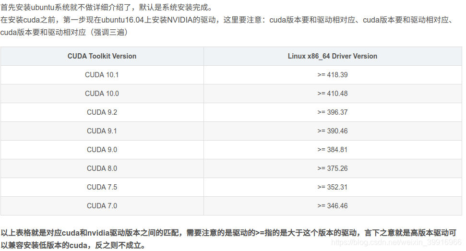
Task: Select the 'CUDA 7.5' table cell
Action: (x=102, y=187)
